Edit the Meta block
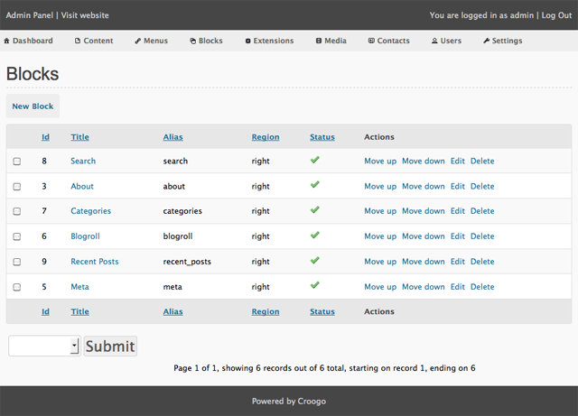This screenshot has width=578, height=416. [458, 287]
